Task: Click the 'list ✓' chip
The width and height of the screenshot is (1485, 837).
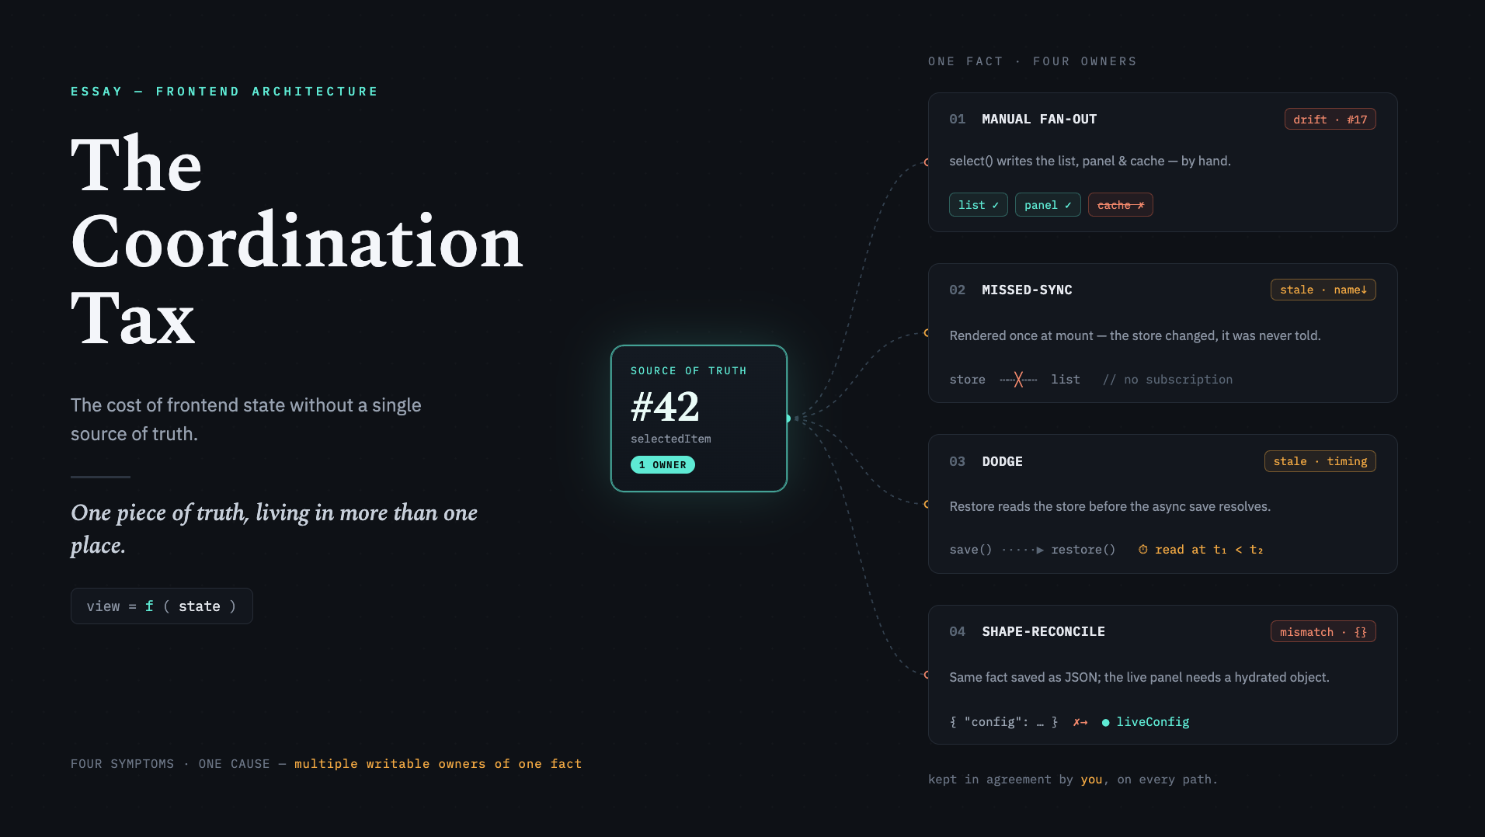Action: [x=979, y=205]
